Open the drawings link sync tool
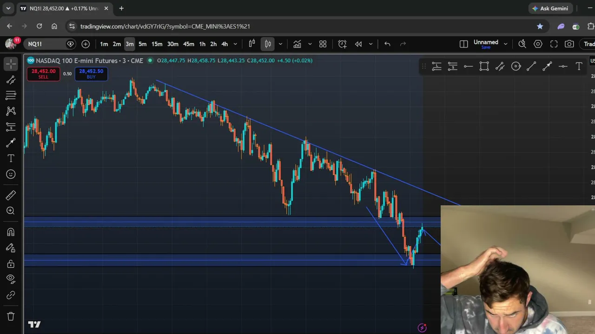This screenshot has height=334, width=595. 11,295
